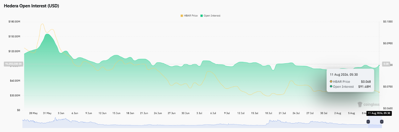
Task: Click the "$0.1000" right axis label
Action: 388,22
